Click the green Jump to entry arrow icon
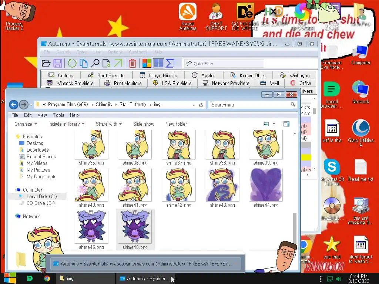 click(118, 63)
